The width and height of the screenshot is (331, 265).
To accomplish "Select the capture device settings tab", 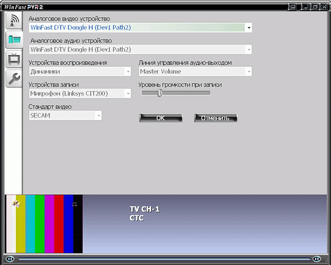I will click(x=14, y=40).
